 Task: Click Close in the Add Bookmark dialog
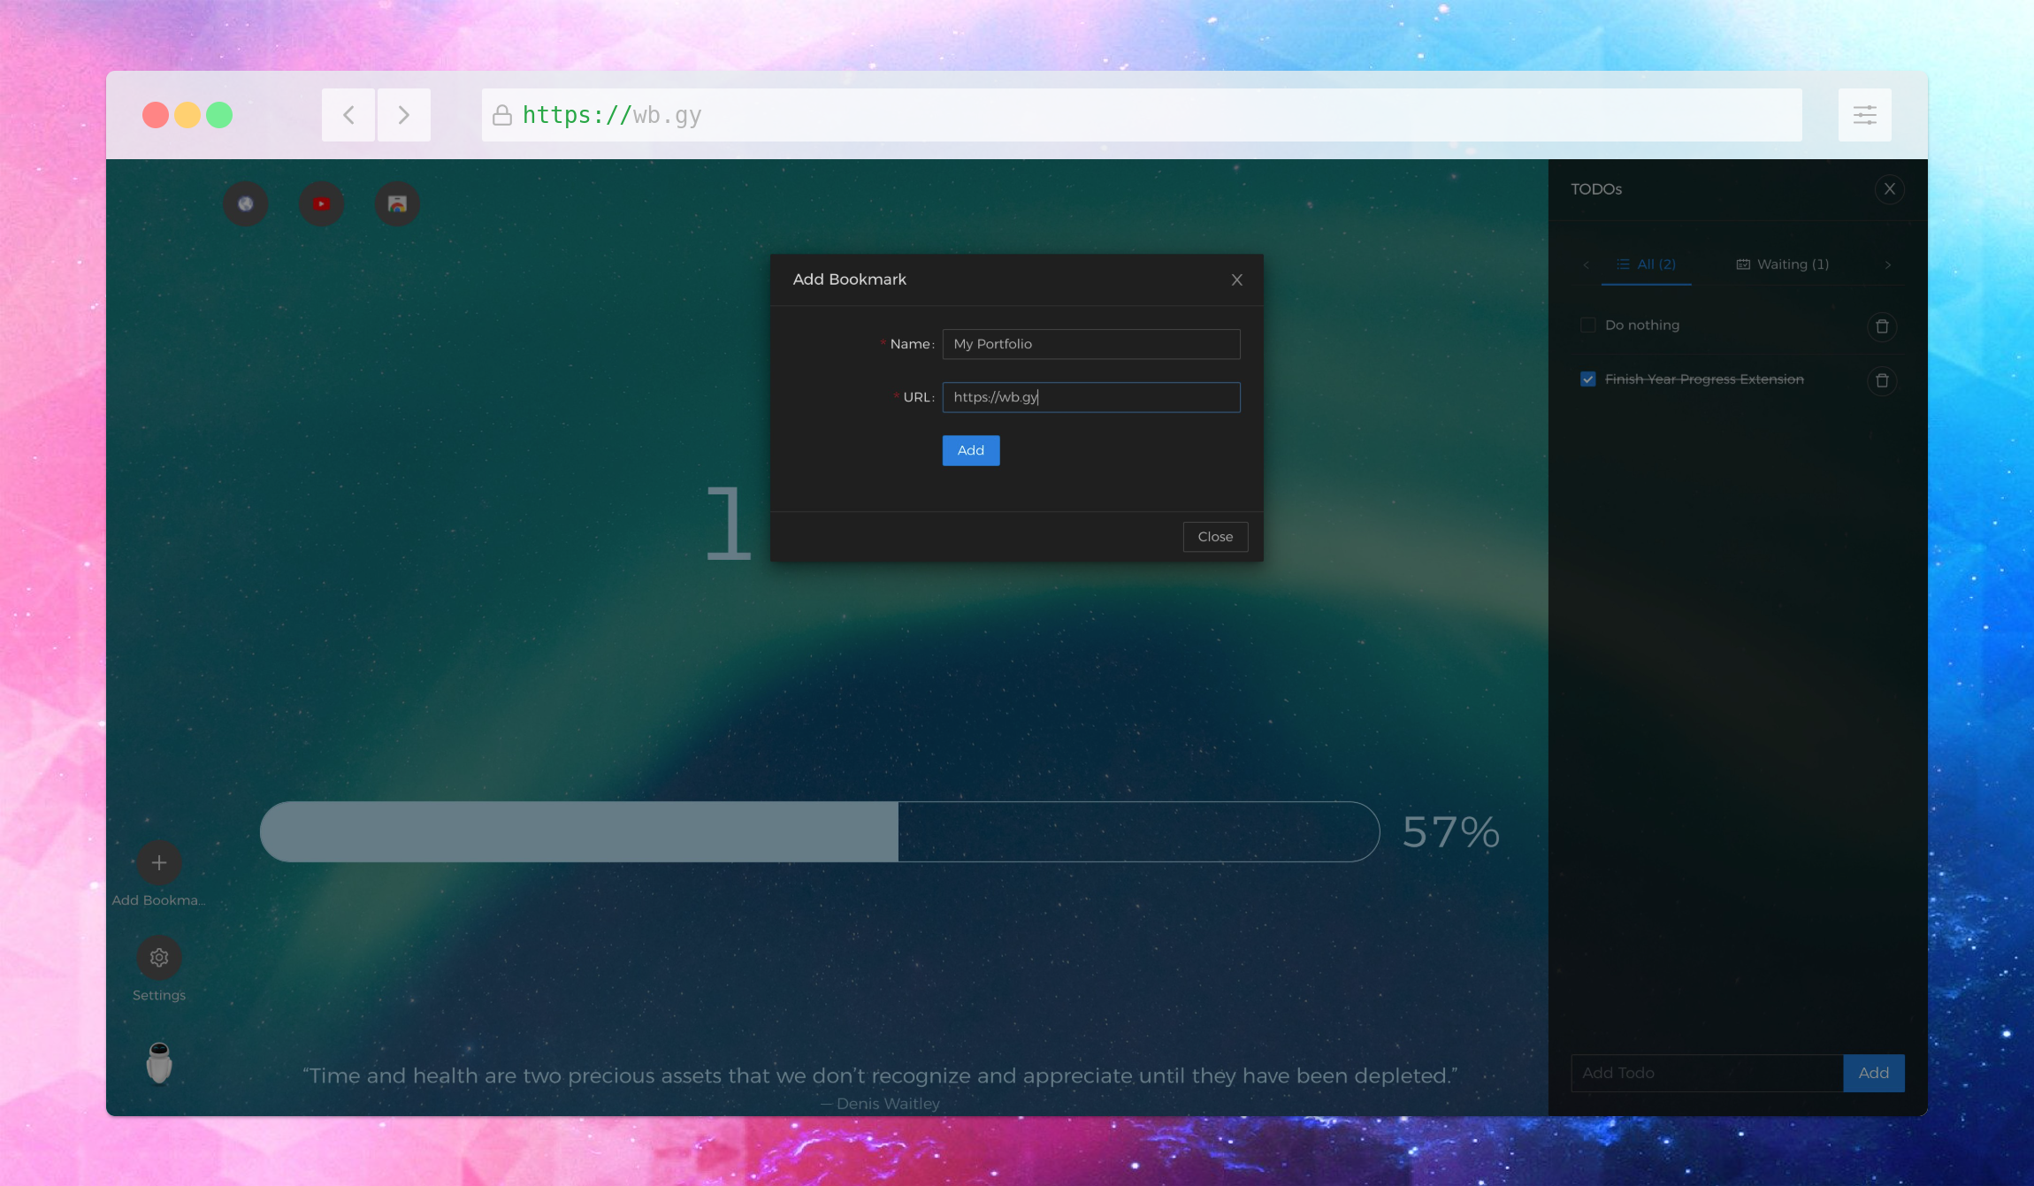[1214, 537]
